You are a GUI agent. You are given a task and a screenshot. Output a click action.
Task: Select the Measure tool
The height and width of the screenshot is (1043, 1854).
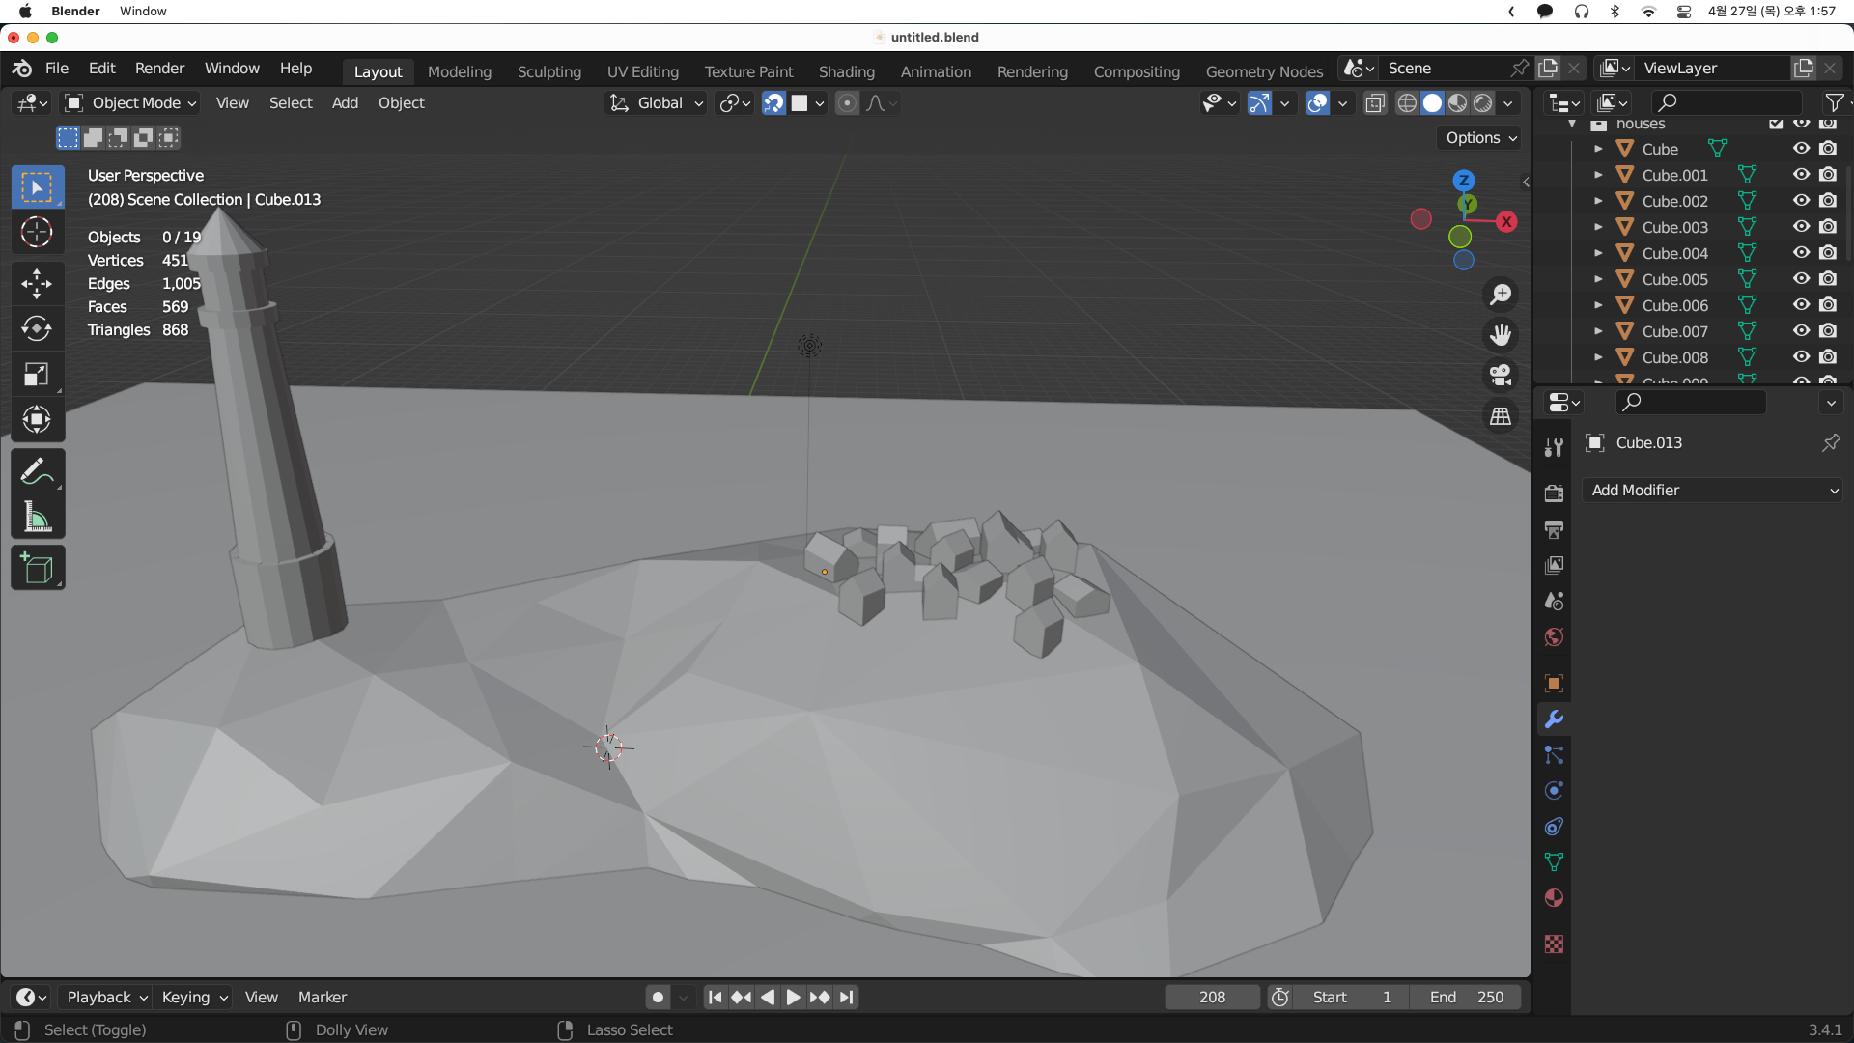tap(38, 517)
